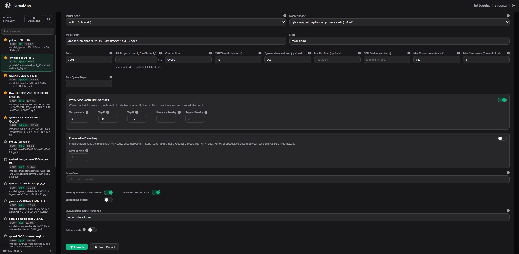Show info for Fallback only

[x=84, y=230]
